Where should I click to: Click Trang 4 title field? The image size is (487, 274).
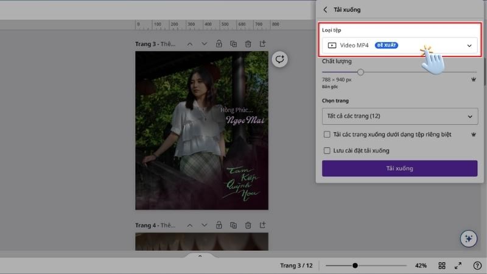point(155,225)
